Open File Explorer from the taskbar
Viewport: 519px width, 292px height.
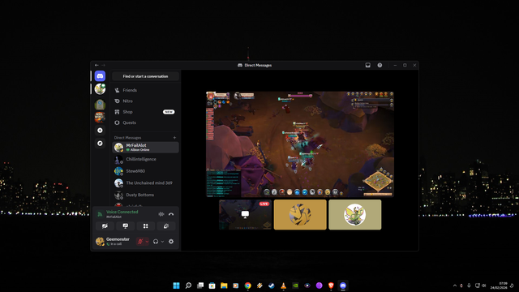(x=224, y=286)
